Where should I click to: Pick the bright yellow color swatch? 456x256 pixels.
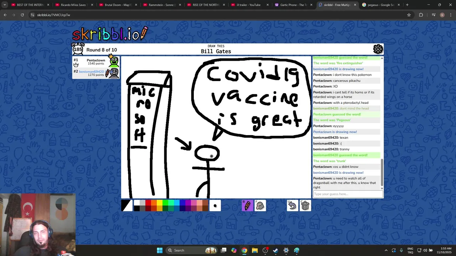pos(160,203)
